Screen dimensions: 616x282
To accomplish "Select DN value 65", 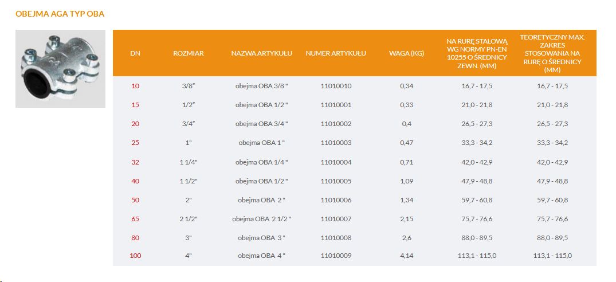I will [135, 219].
